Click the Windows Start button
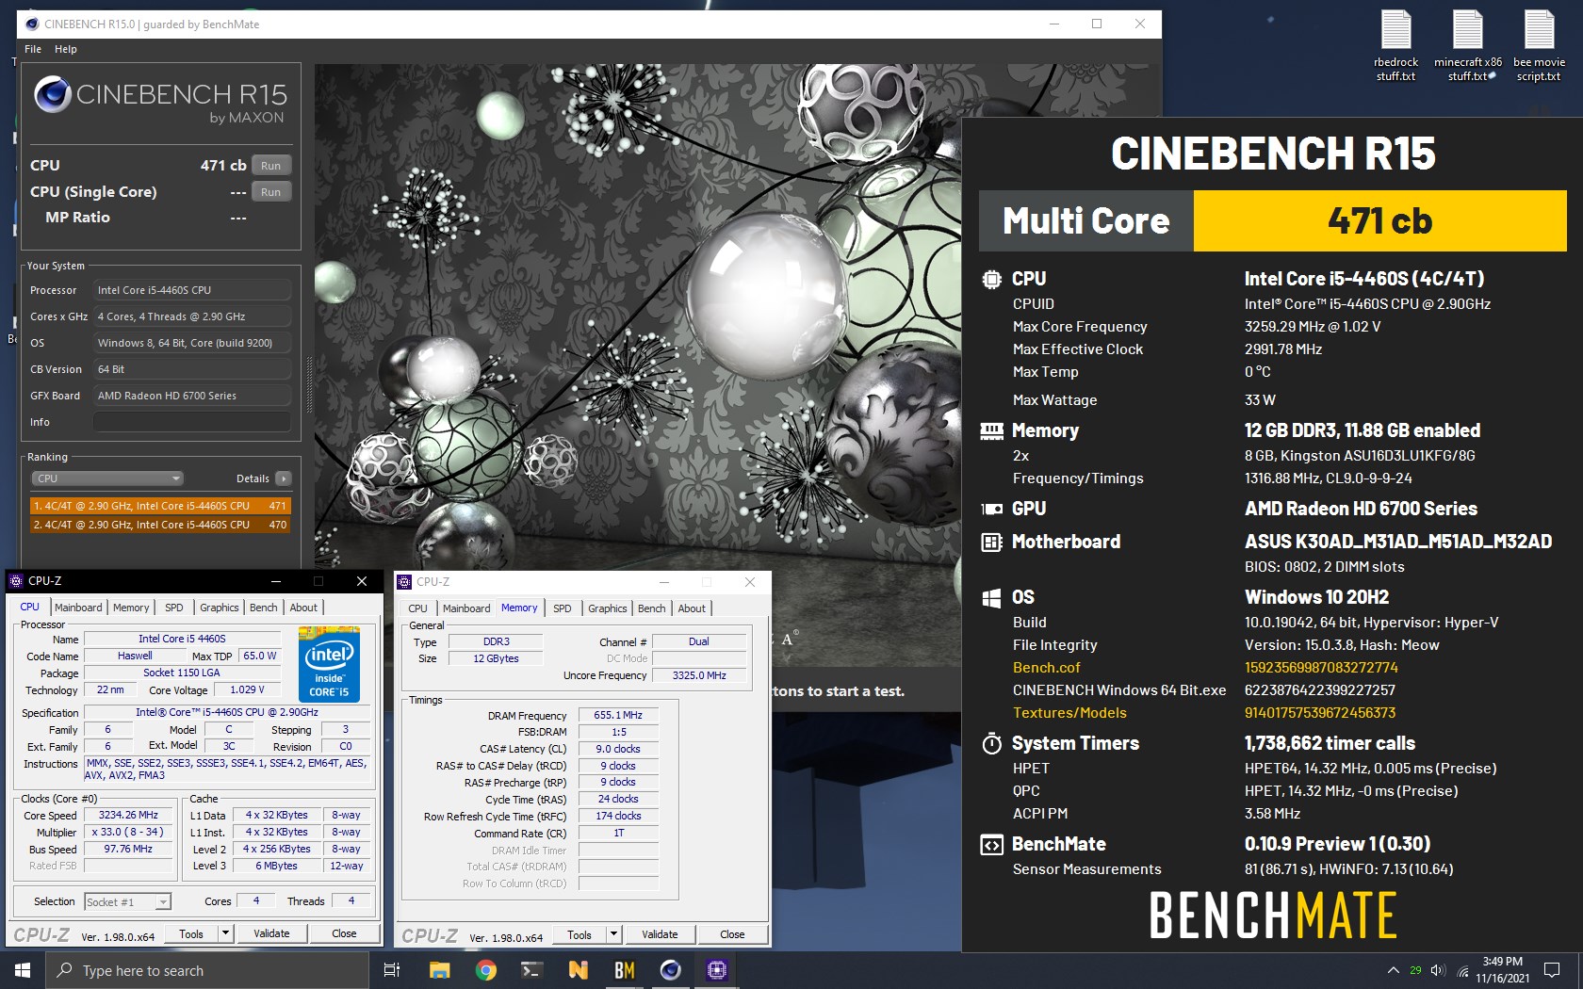The width and height of the screenshot is (1583, 989). tap(23, 970)
